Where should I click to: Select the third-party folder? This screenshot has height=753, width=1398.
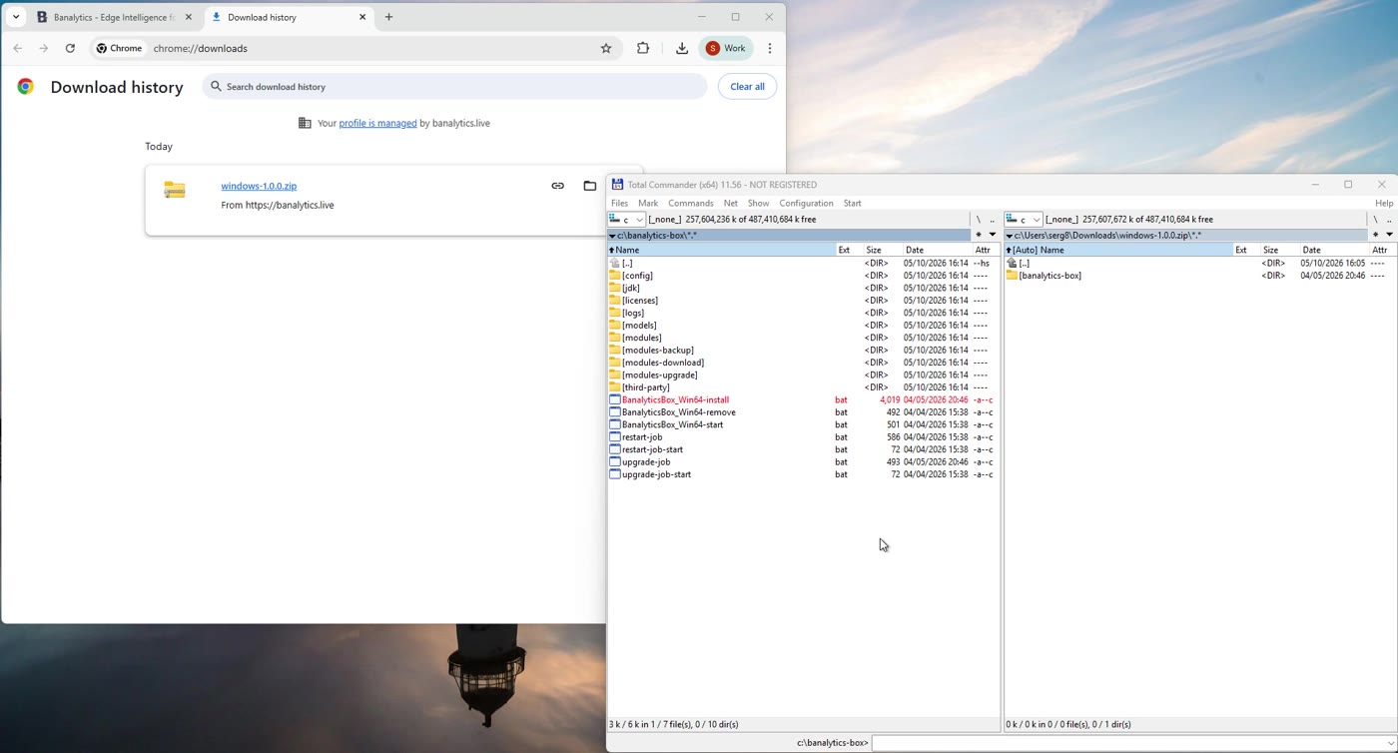pyautogui.click(x=645, y=387)
